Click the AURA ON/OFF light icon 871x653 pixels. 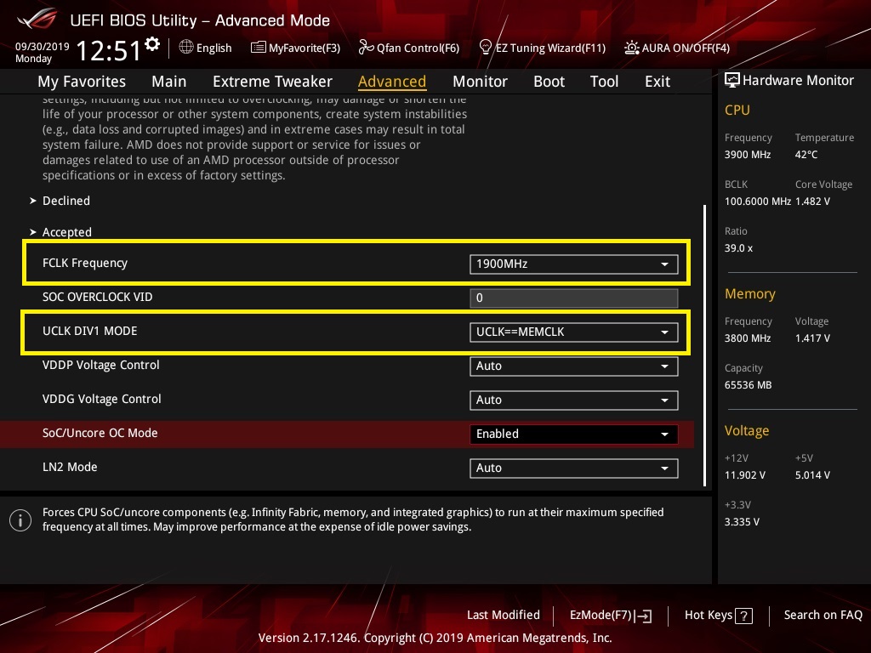point(632,48)
